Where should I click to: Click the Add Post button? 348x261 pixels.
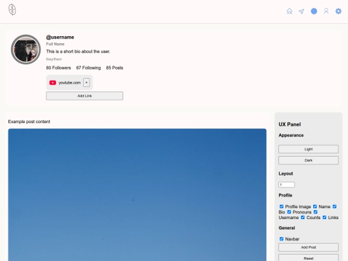click(x=309, y=247)
